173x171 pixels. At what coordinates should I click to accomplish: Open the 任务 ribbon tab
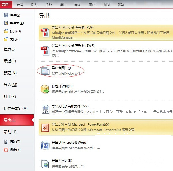[48, 5]
